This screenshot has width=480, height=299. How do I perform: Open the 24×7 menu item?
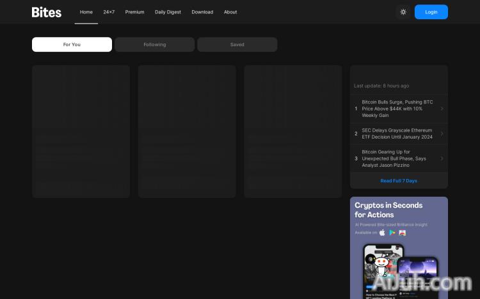click(x=109, y=12)
